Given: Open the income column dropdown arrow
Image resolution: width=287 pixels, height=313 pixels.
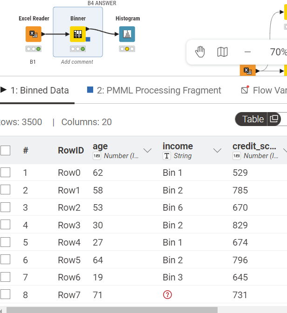Looking at the screenshot, I should tap(217, 150).
